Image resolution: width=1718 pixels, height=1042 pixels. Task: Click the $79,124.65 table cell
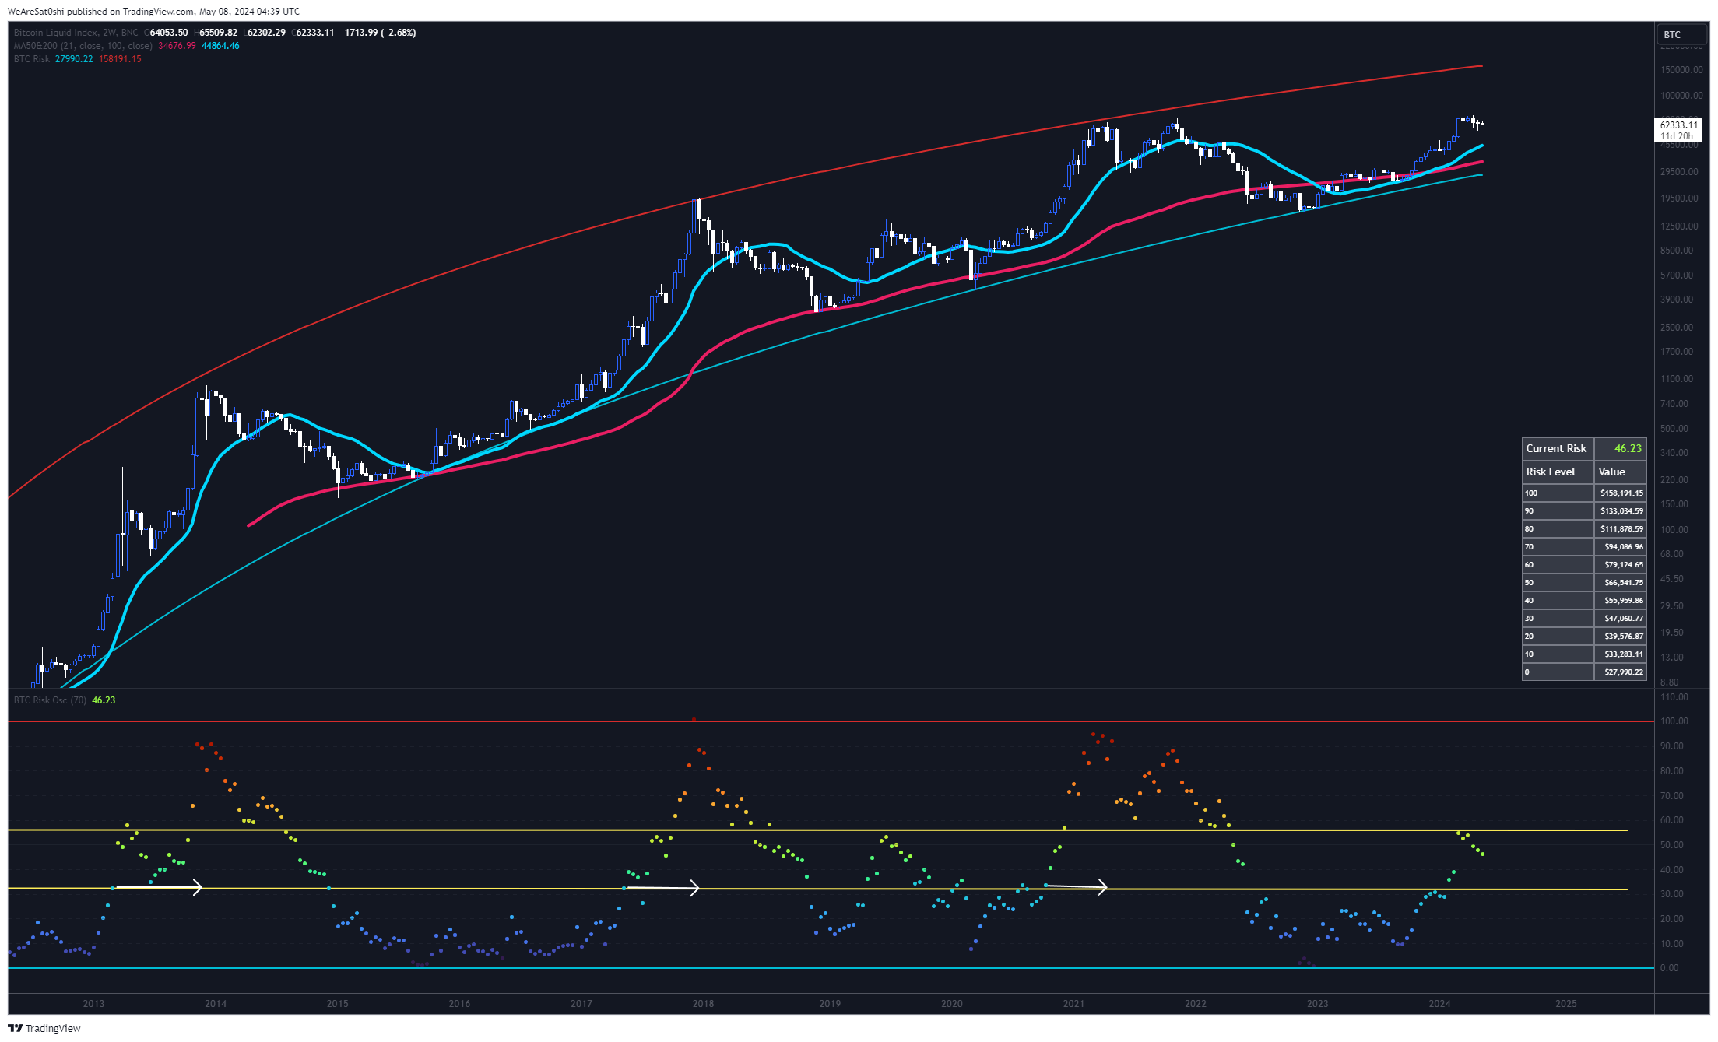(x=1621, y=564)
